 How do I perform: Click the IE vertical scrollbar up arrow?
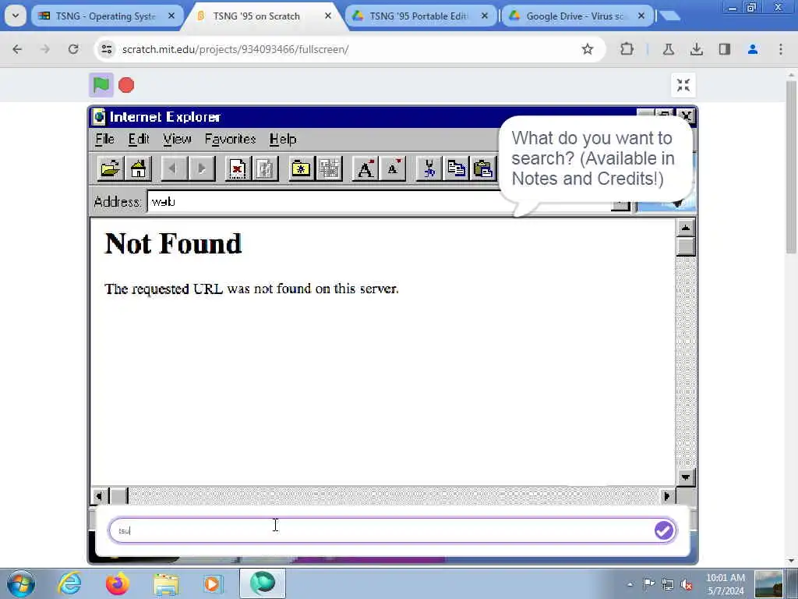coord(686,228)
